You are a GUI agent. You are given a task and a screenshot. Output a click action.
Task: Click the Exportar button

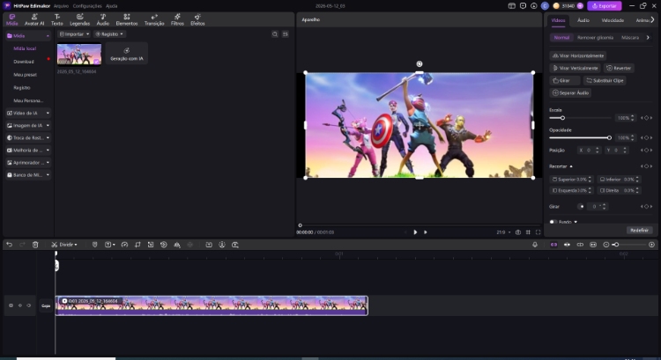pyautogui.click(x=604, y=6)
